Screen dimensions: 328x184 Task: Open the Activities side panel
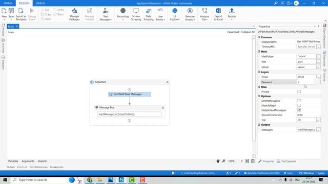(3, 45)
